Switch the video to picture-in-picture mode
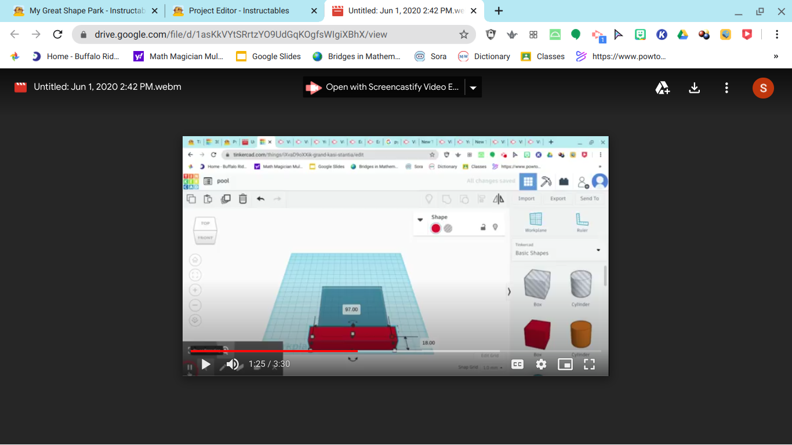 (x=565, y=364)
